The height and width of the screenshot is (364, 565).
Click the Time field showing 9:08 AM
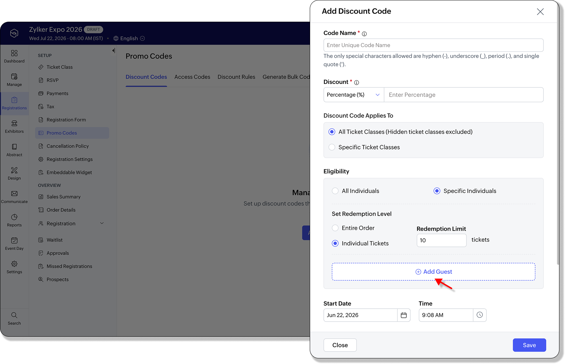[446, 315]
